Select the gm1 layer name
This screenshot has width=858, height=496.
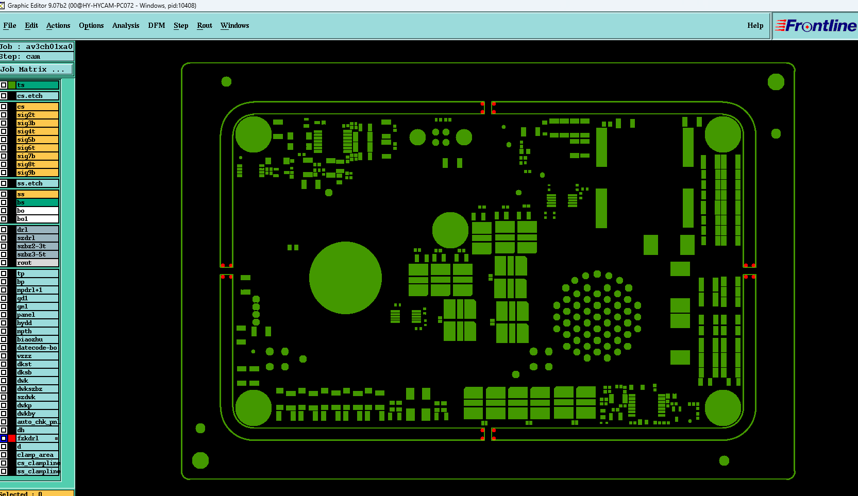tap(38, 306)
